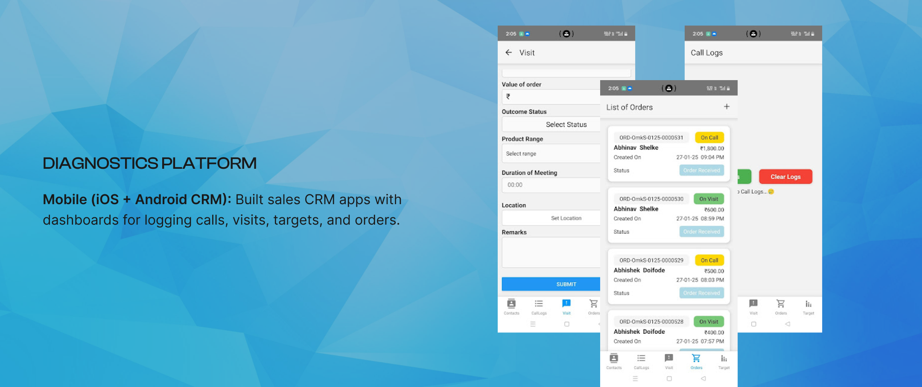Expand the Select range product dropdown

coord(551,153)
